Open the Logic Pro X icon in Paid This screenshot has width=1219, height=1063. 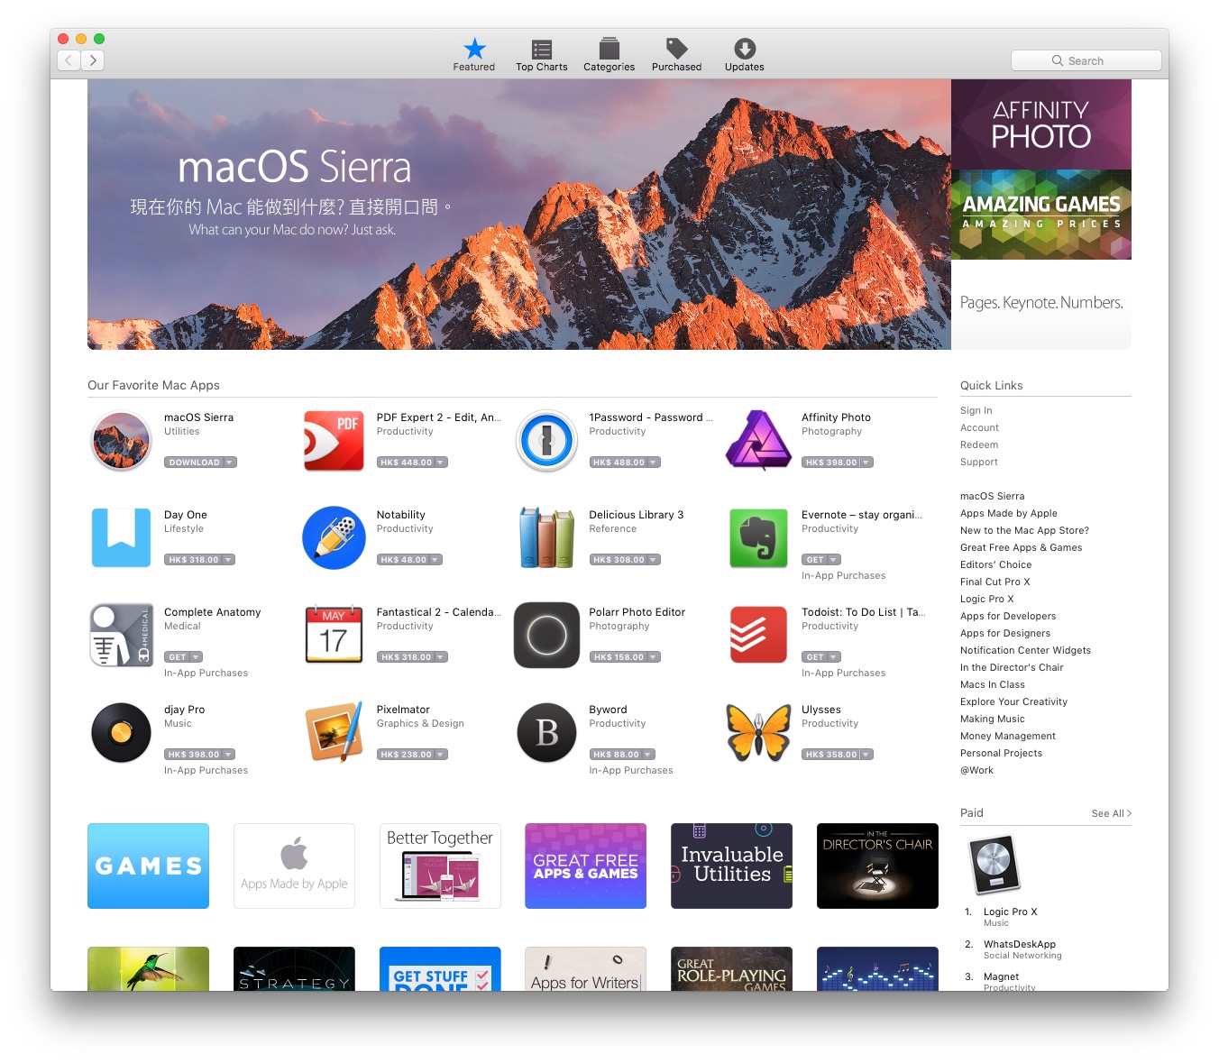(994, 866)
